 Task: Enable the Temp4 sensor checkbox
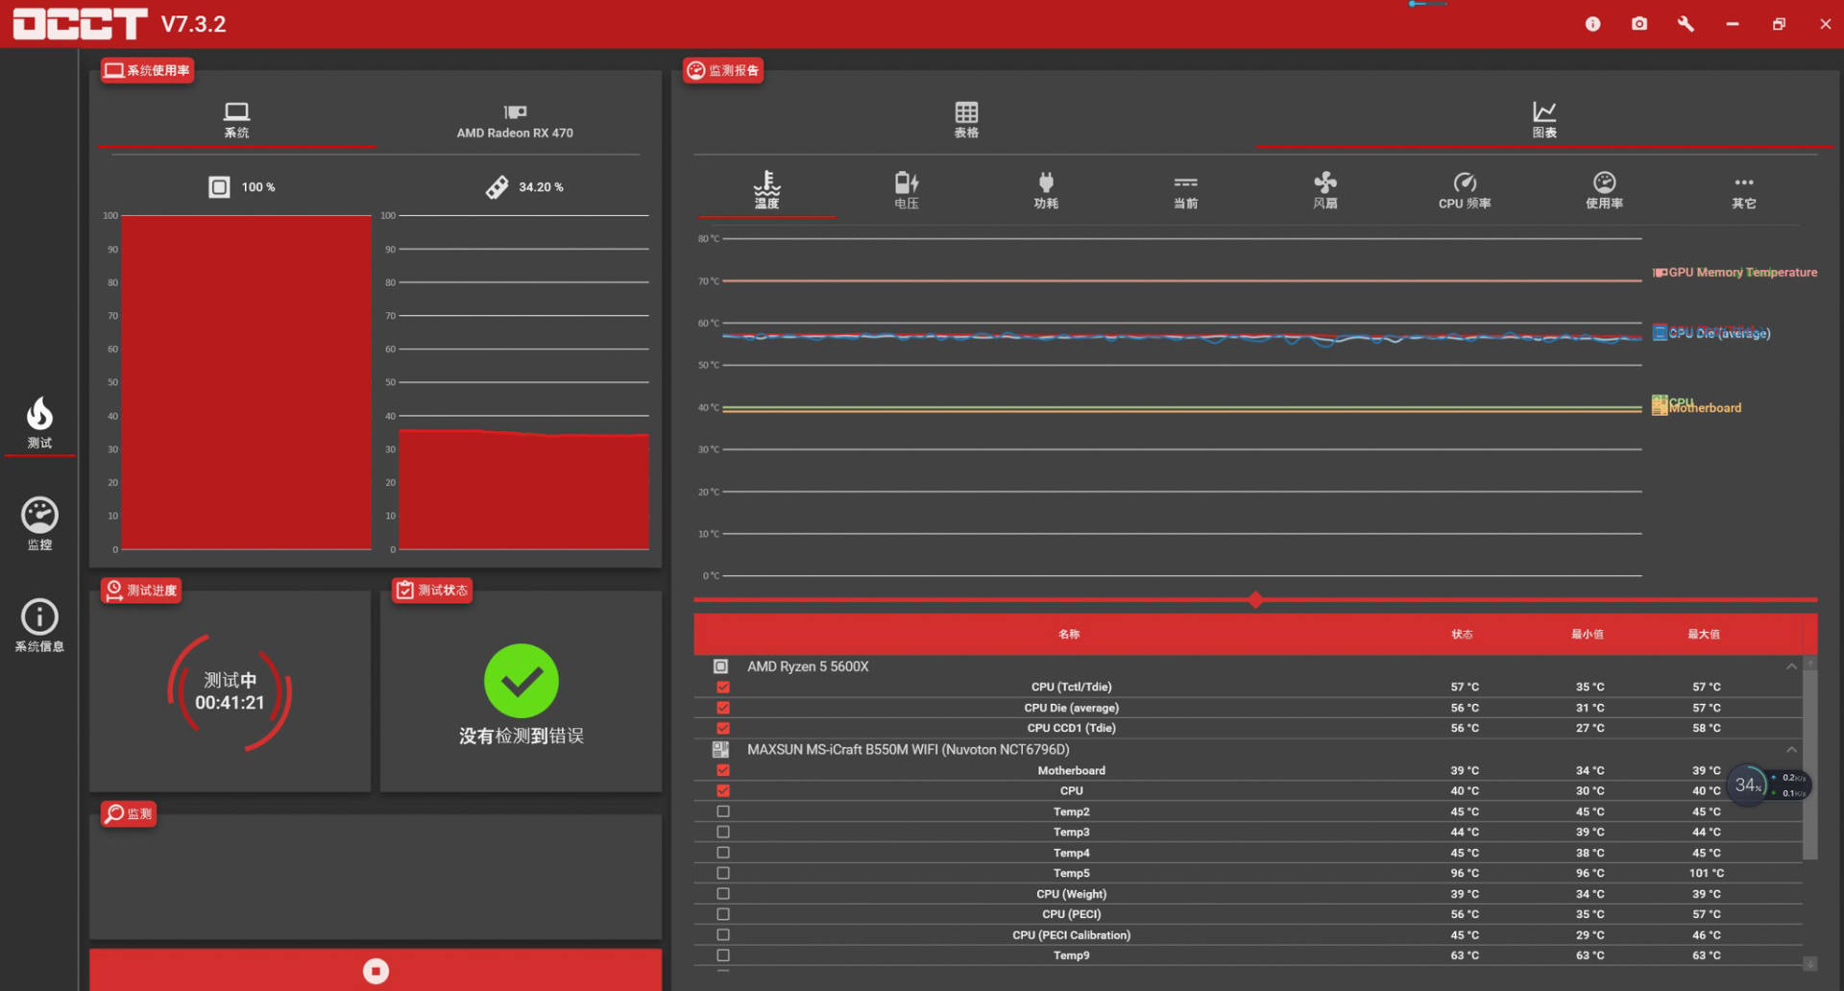click(x=723, y=853)
